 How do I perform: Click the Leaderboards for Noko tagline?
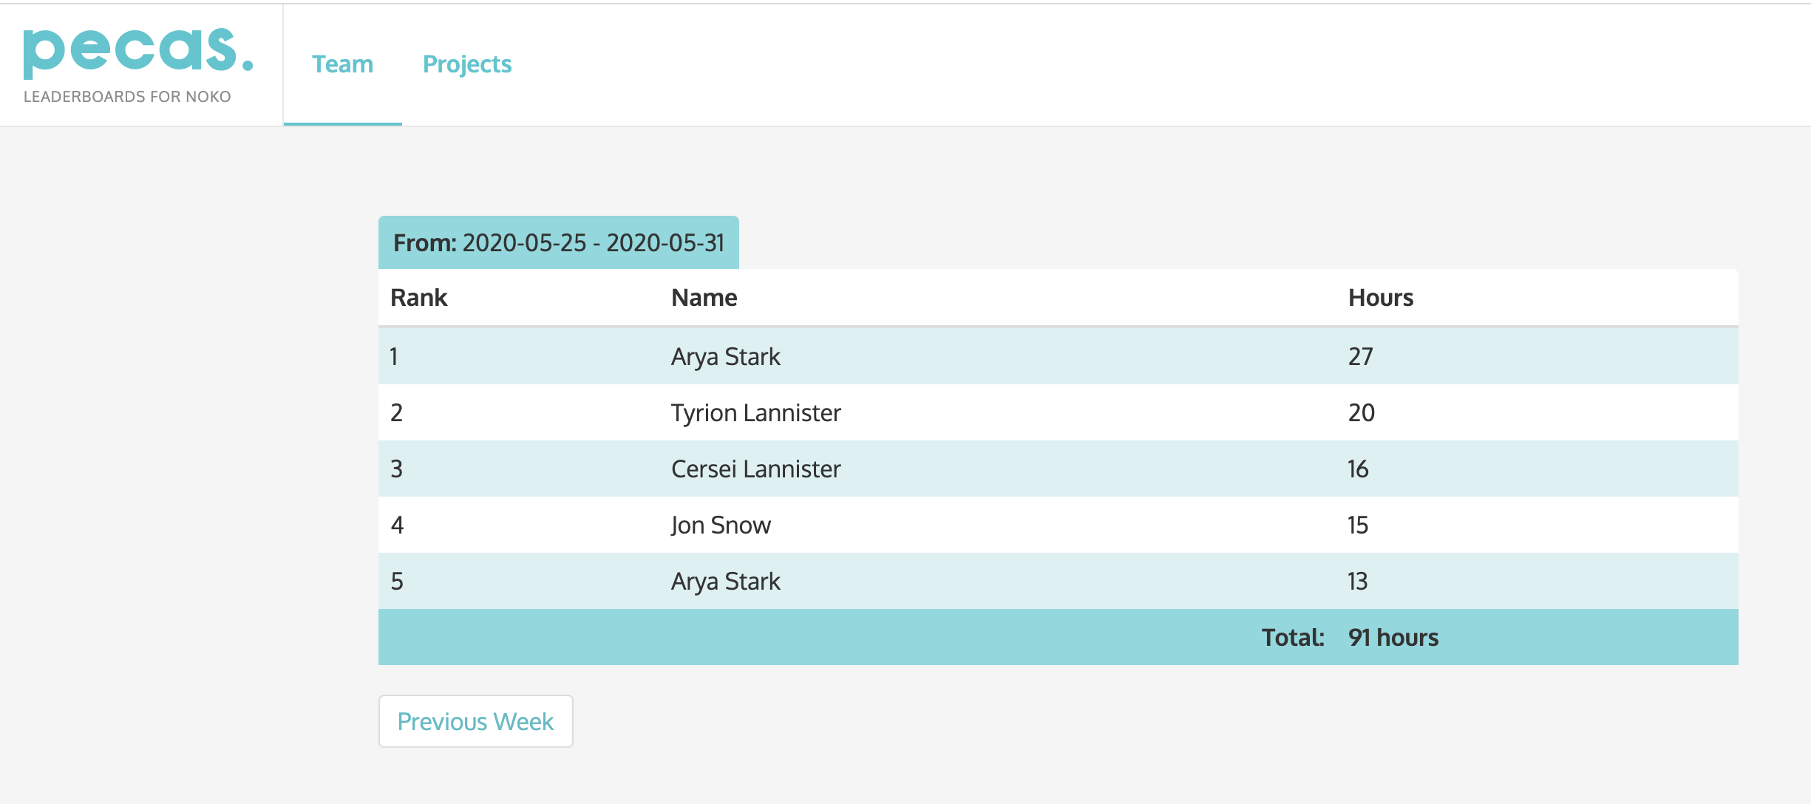127,97
